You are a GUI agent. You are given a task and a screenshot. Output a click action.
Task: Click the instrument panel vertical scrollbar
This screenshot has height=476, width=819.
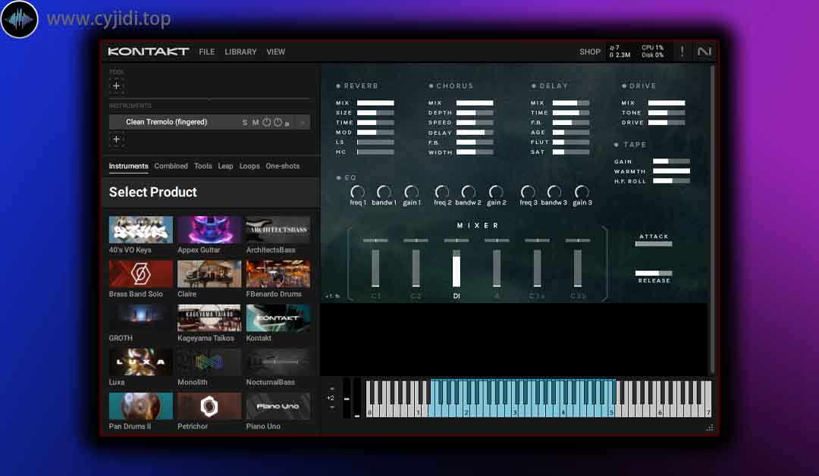click(712, 219)
